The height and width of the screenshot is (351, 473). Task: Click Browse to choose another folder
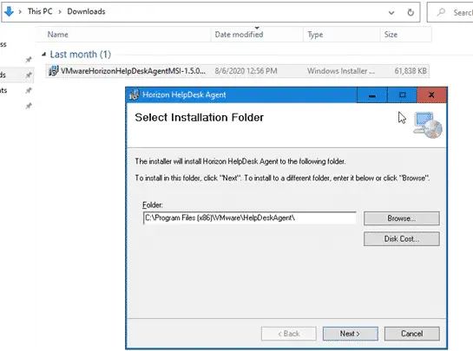tap(402, 218)
